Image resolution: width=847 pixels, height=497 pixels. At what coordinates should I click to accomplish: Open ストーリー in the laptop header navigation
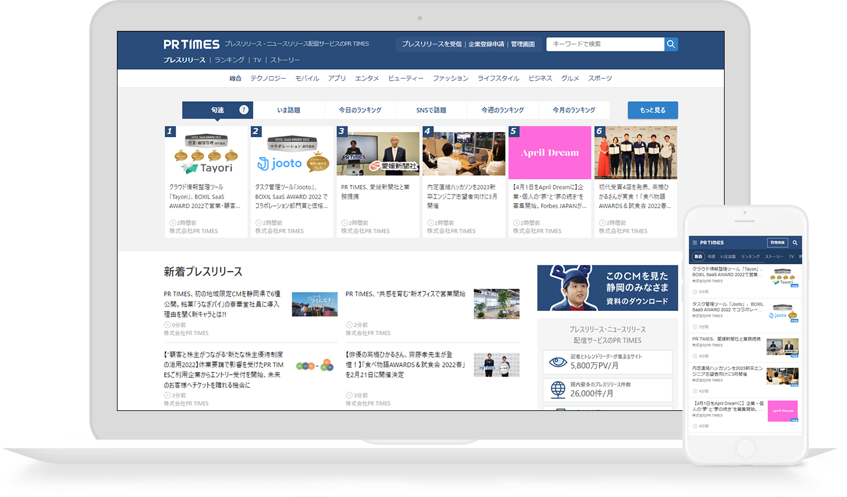(x=285, y=60)
